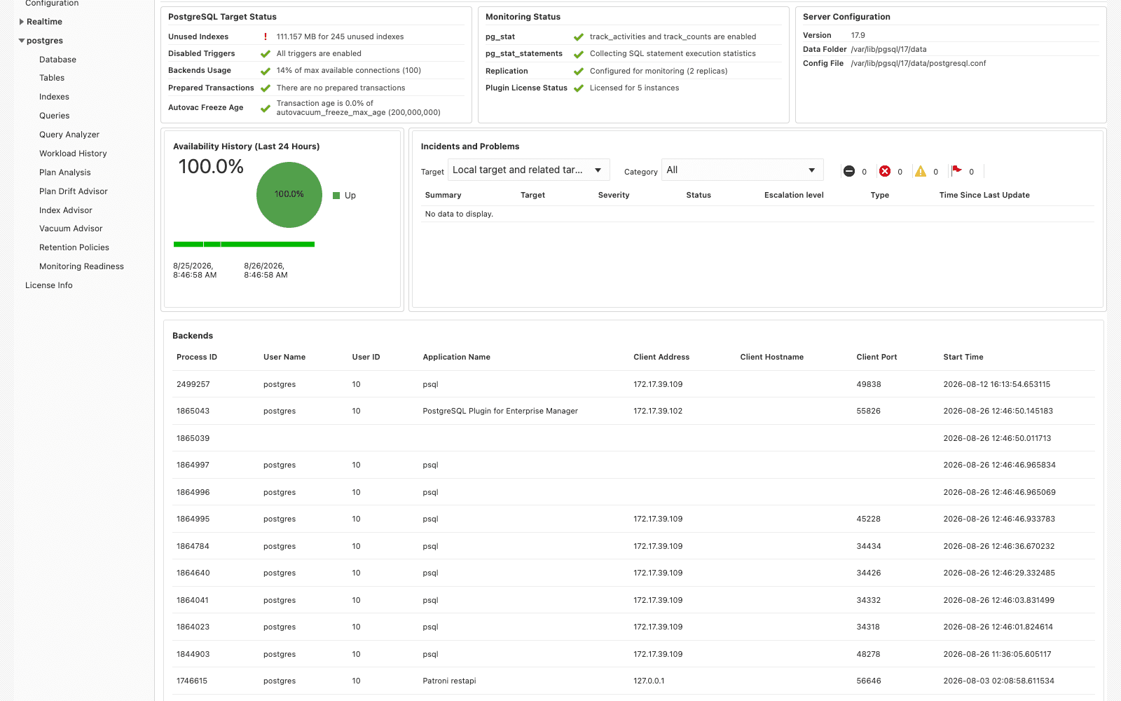Click the pg_stat_statements status checkmark
1121x701 pixels.
tap(579, 54)
